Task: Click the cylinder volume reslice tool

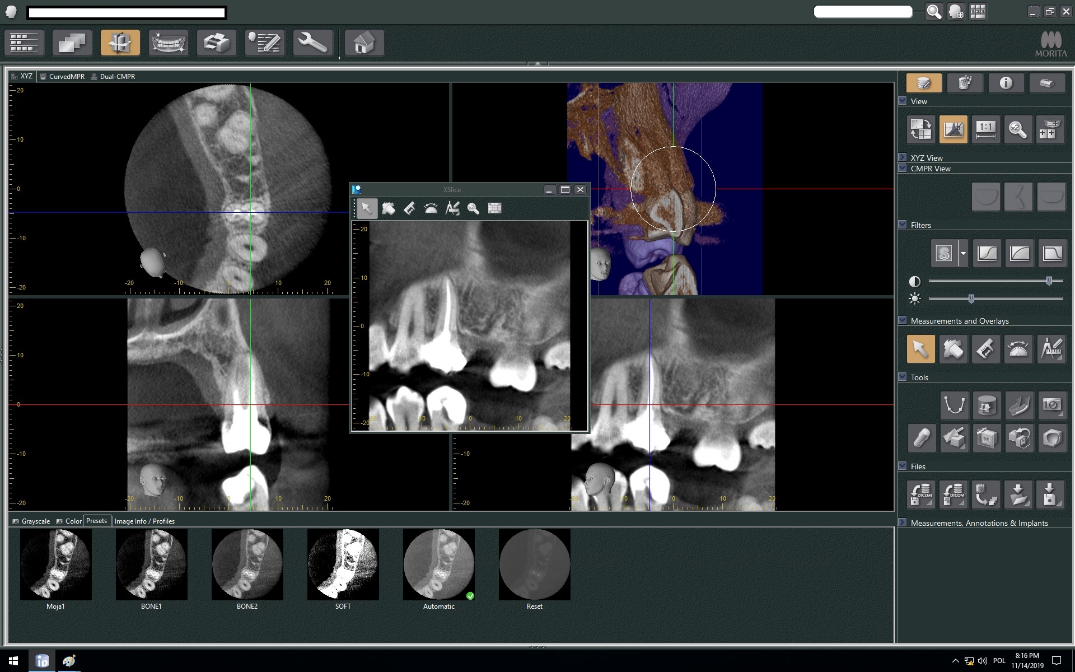Action: tap(986, 405)
